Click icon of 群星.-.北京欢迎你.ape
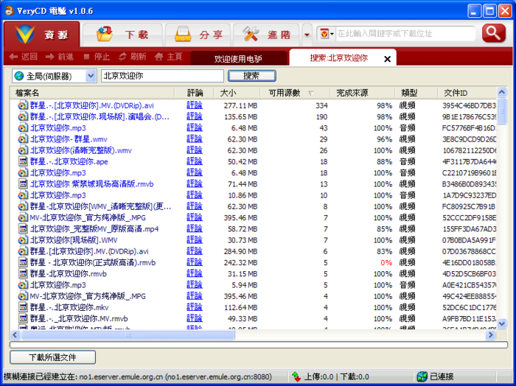516x386 pixels. pyautogui.click(x=23, y=161)
